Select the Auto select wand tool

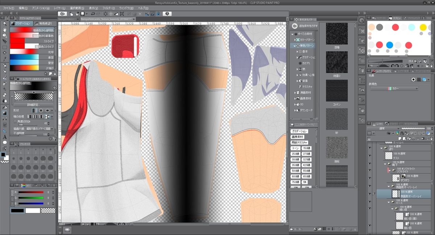click(5, 53)
